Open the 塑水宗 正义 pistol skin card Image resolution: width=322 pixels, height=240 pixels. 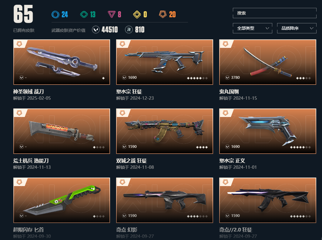pyautogui.click(x=268, y=131)
